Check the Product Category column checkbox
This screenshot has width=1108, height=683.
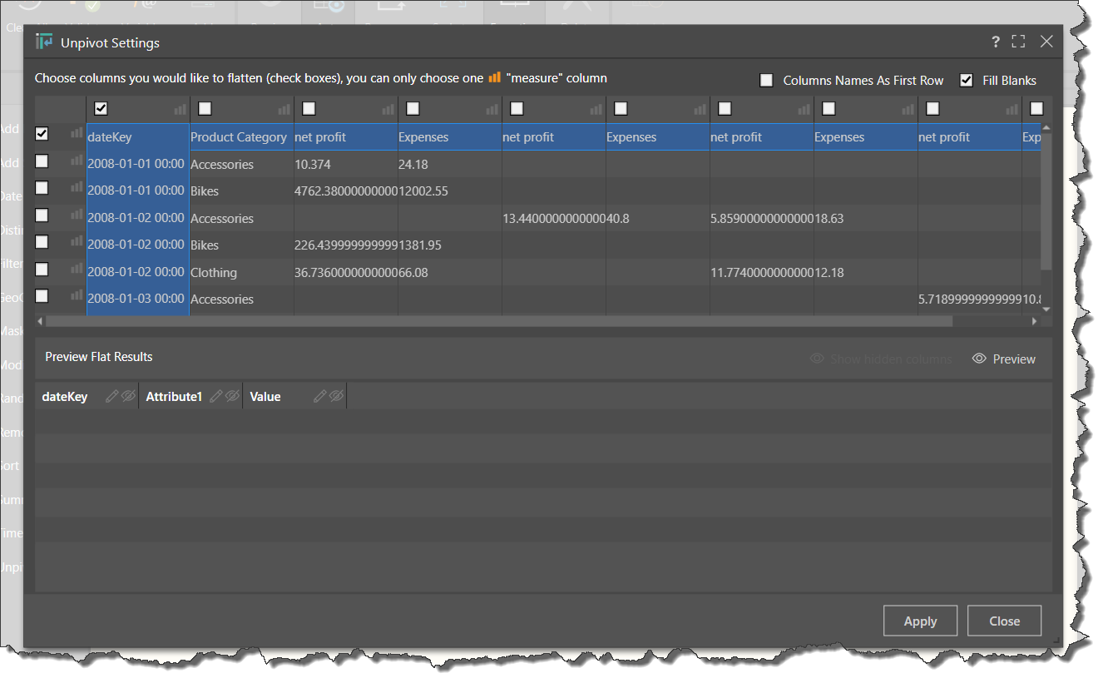click(205, 109)
